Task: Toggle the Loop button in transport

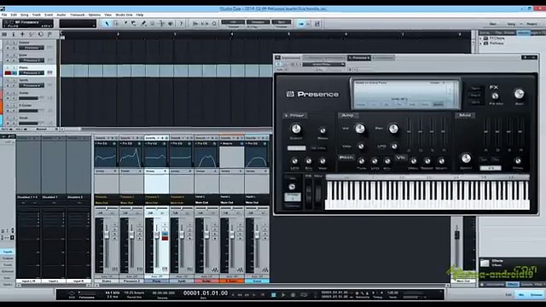Action: (304, 295)
